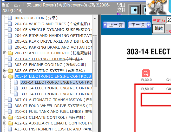
Task: Click the R,30.0 wire label in diagram
Action: tap(147, 80)
